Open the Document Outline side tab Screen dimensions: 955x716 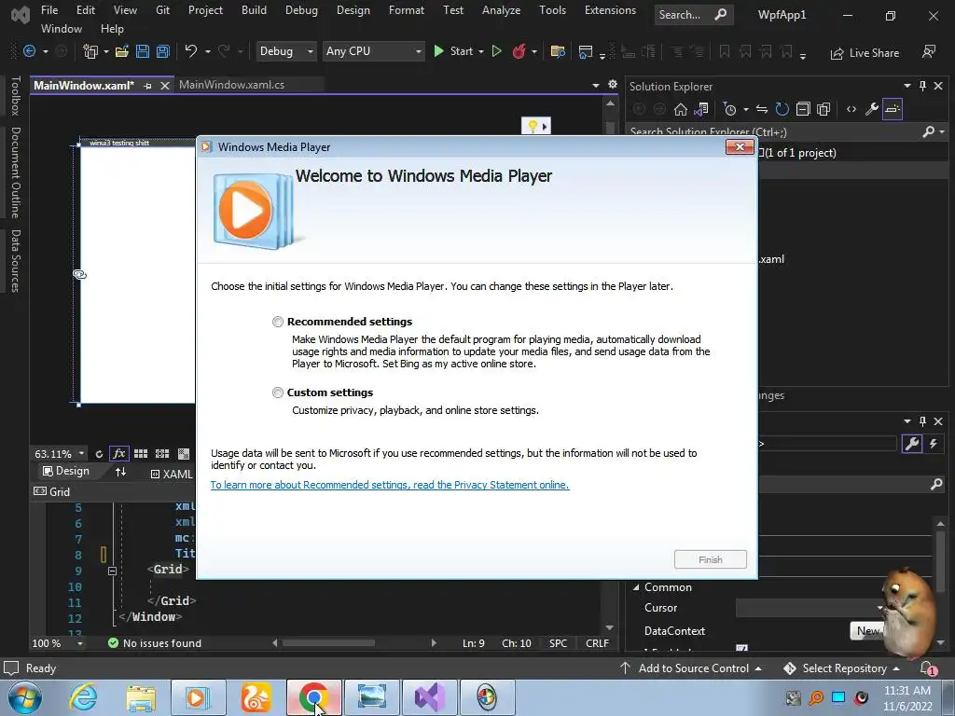click(x=16, y=172)
